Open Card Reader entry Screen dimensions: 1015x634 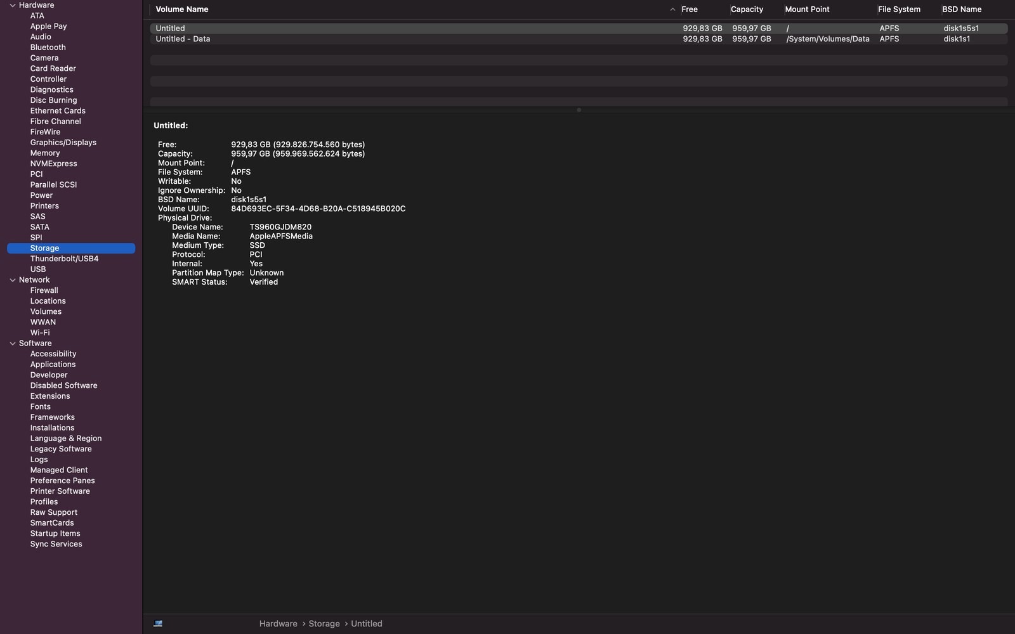(53, 68)
